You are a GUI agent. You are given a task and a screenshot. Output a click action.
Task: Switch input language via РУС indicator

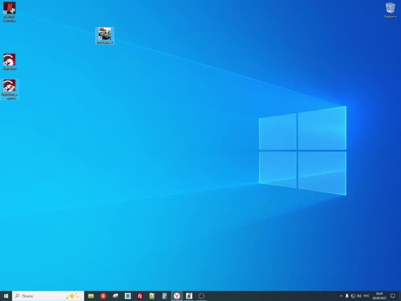[x=366, y=296]
